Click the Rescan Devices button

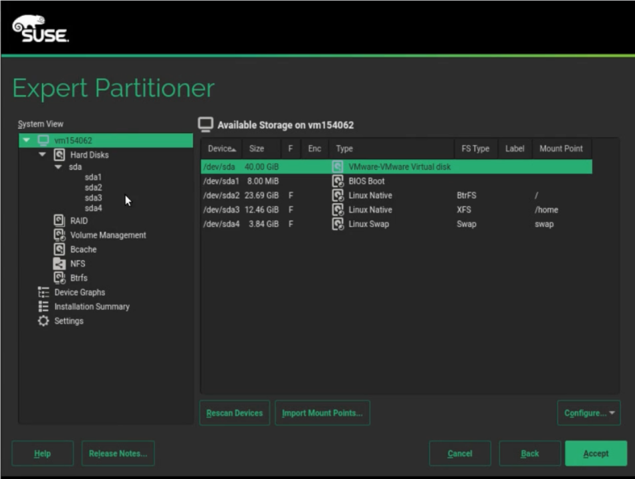(235, 413)
